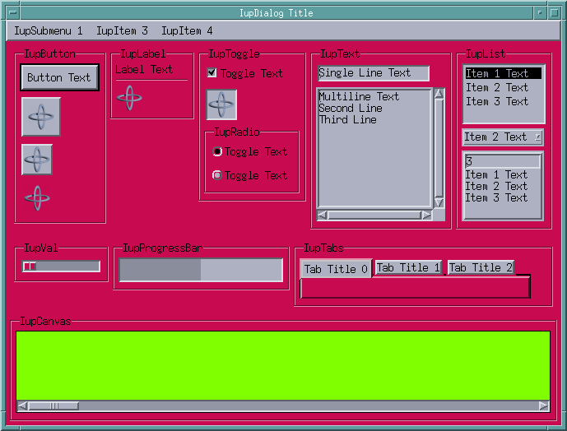Click the flat image button without border in IupButton
The height and width of the screenshot is (431, 567).
click(37, 198)
